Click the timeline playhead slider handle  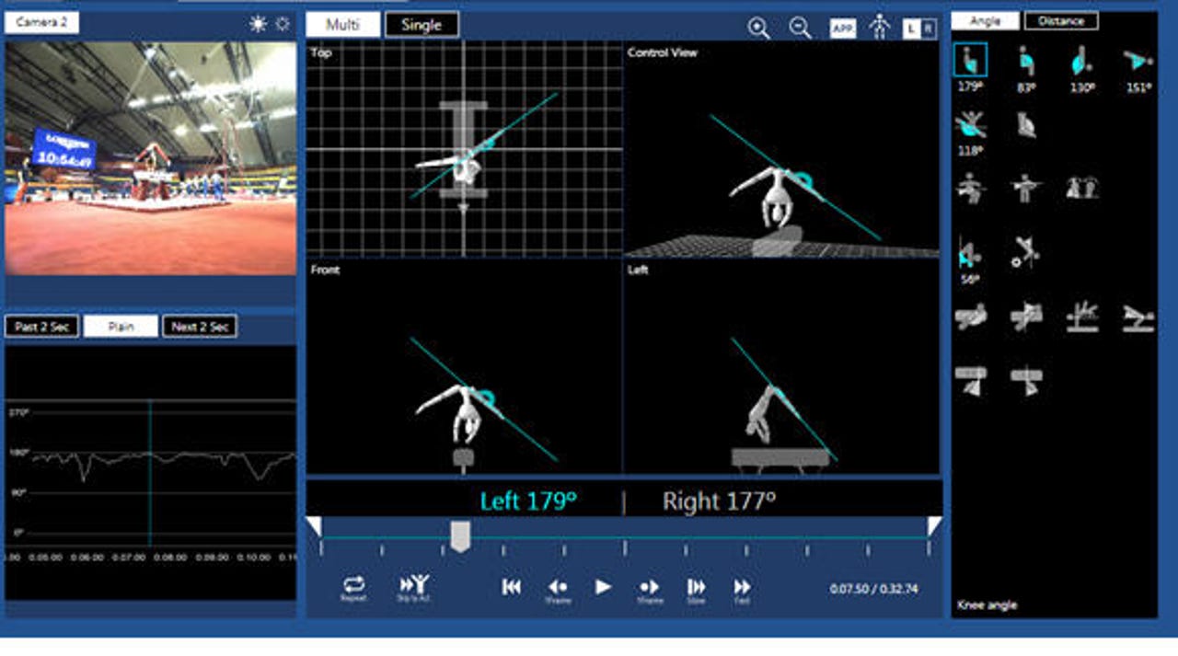(460, 535)
